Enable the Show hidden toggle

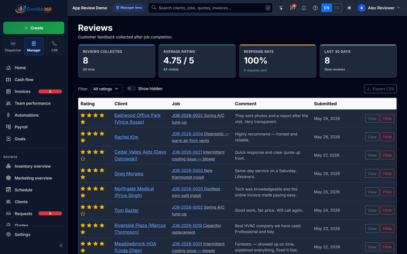131,89
